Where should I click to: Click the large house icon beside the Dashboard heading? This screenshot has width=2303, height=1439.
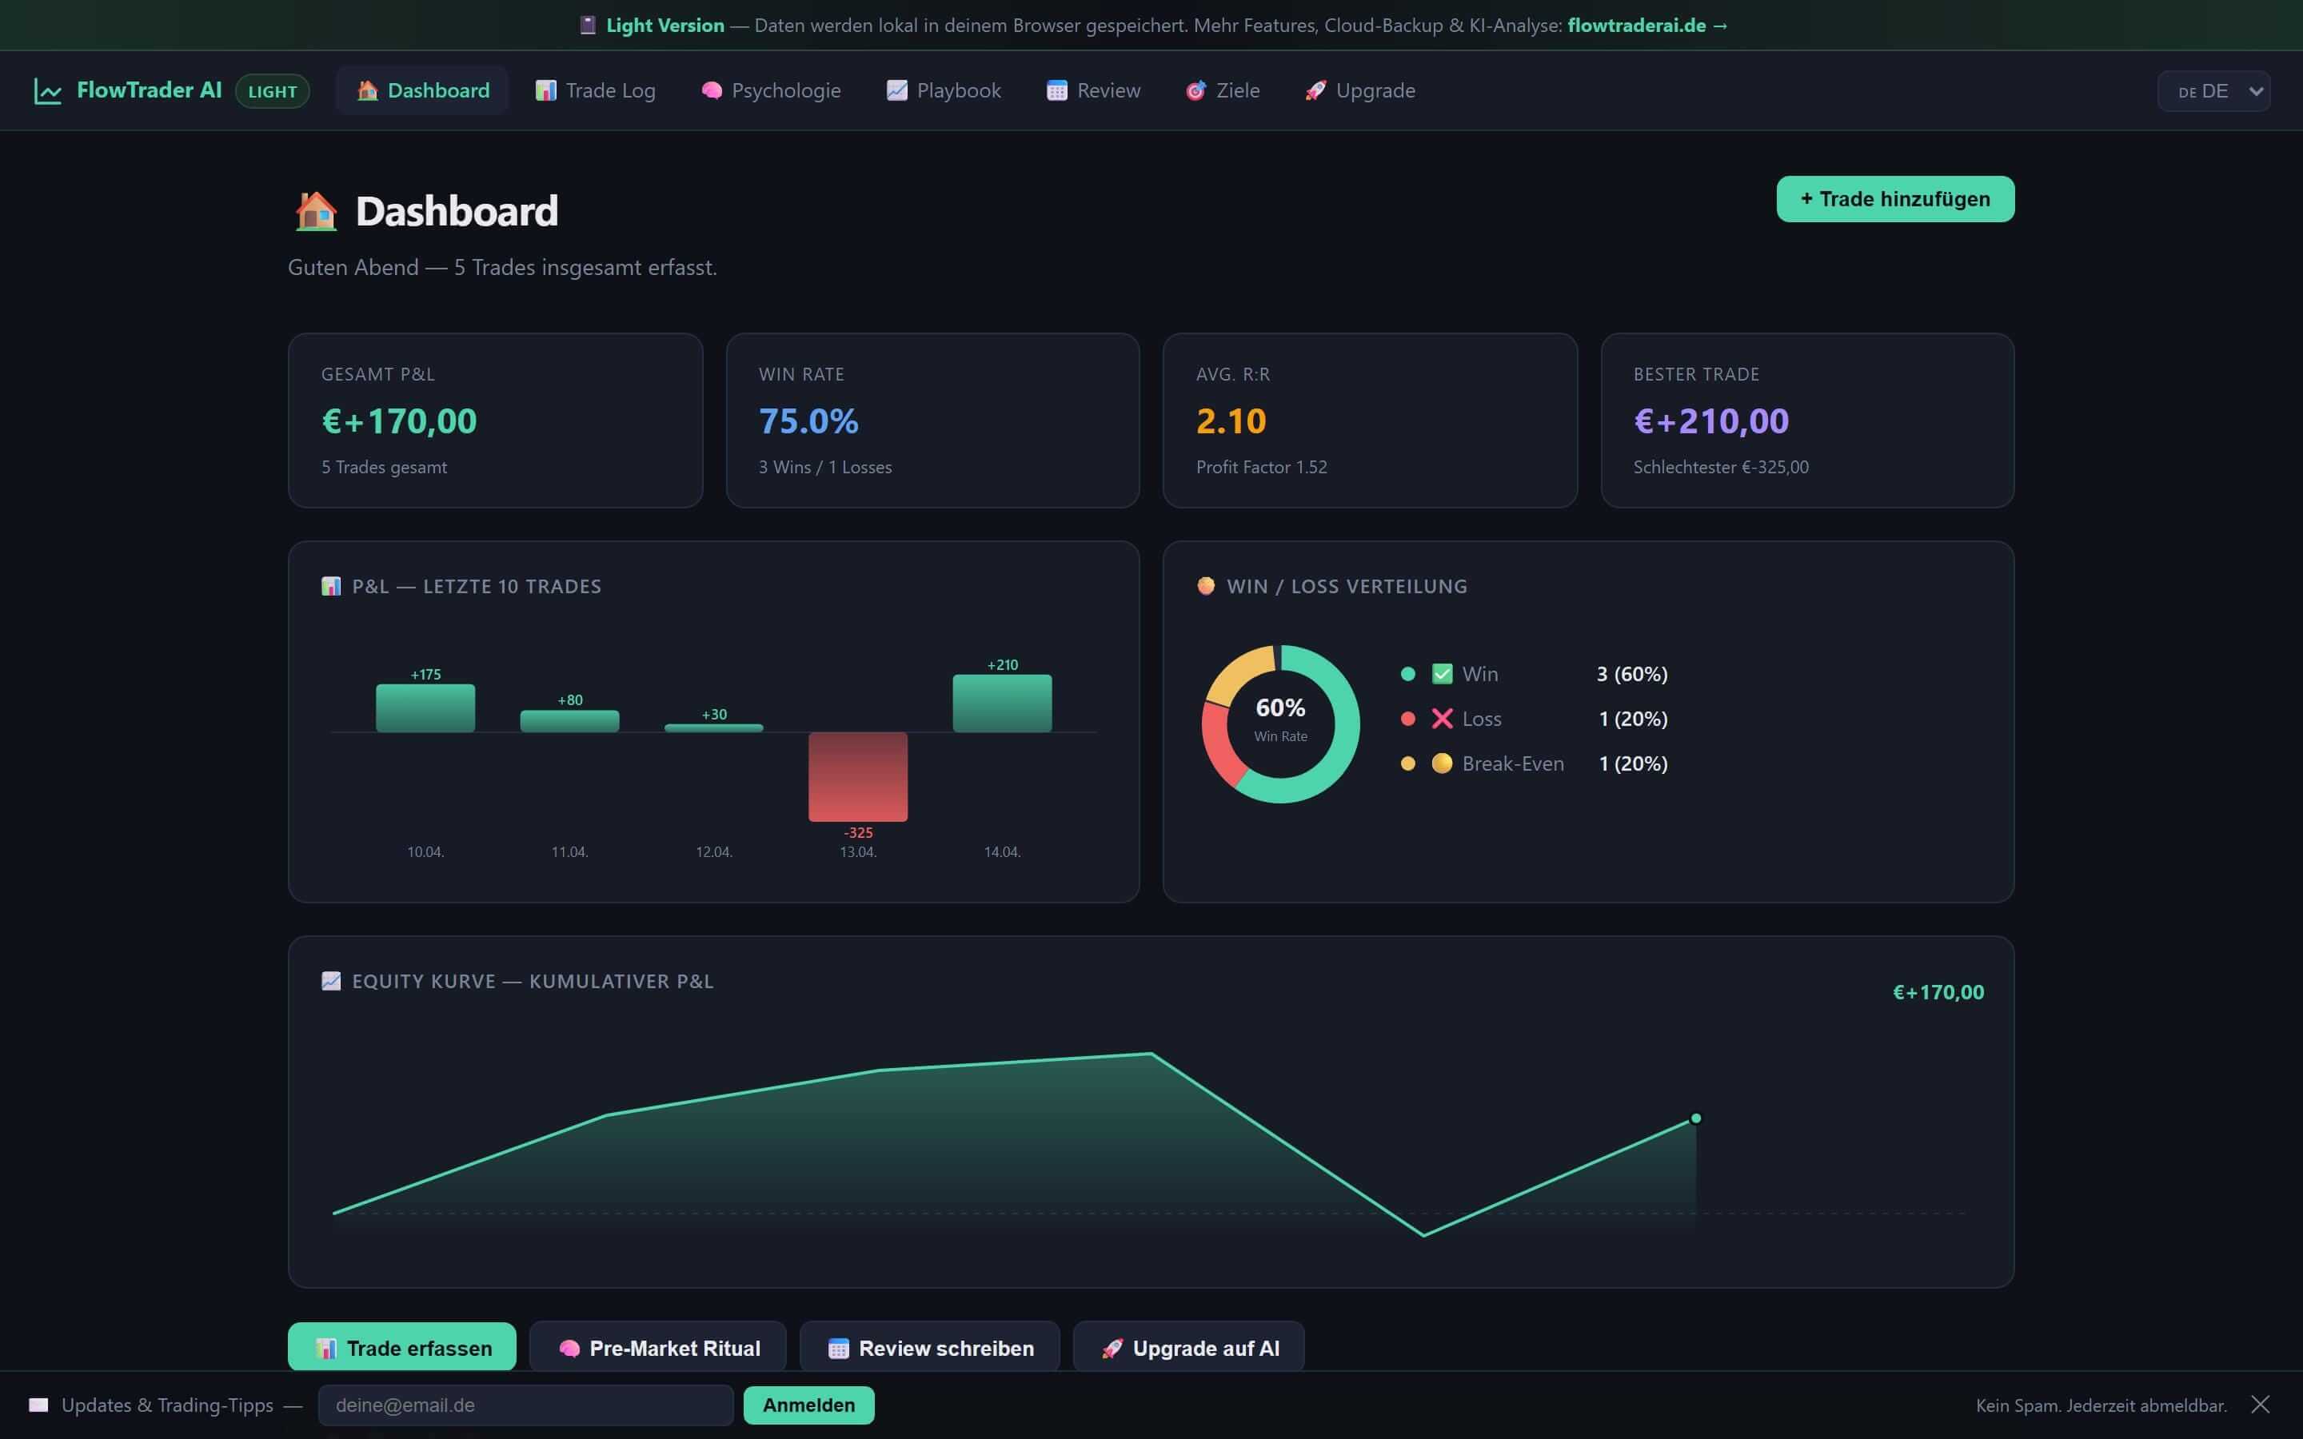click(316, 211)
